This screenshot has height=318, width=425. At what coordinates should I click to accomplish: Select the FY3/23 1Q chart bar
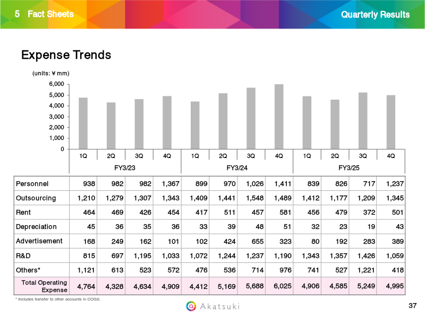point(83,123)
